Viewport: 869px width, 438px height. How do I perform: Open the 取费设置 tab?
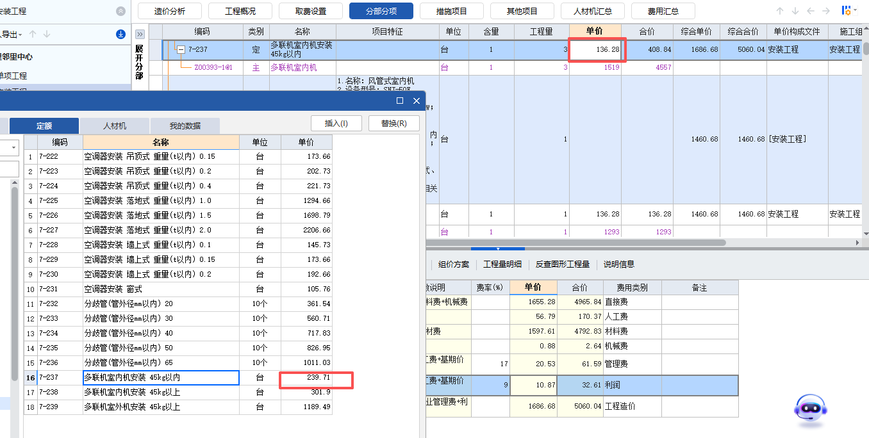point(311,11)
